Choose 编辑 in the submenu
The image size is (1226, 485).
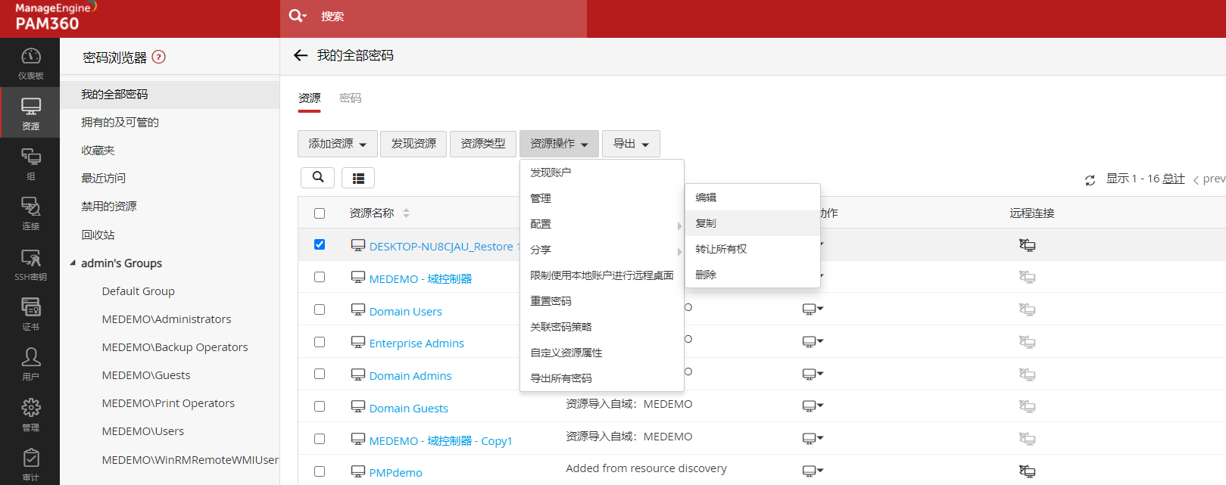click(x=753, y=197)
